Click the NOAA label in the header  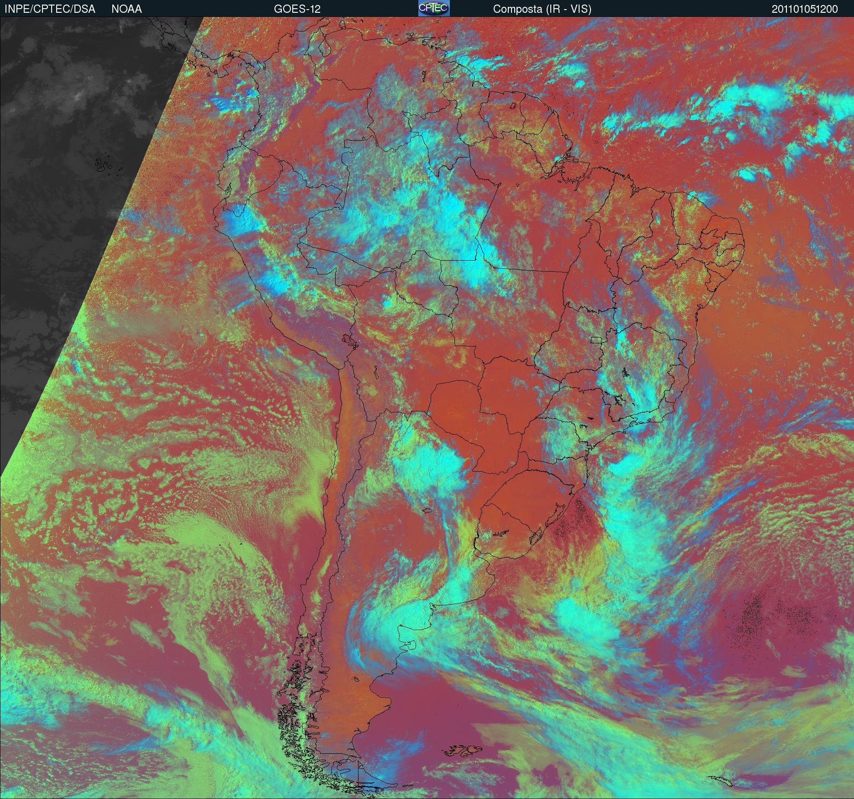(x=127, y=9)
